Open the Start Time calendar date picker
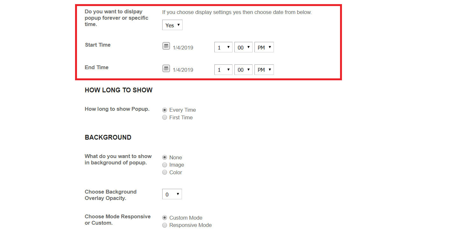The image size is (466, 238). click(166, 46)
